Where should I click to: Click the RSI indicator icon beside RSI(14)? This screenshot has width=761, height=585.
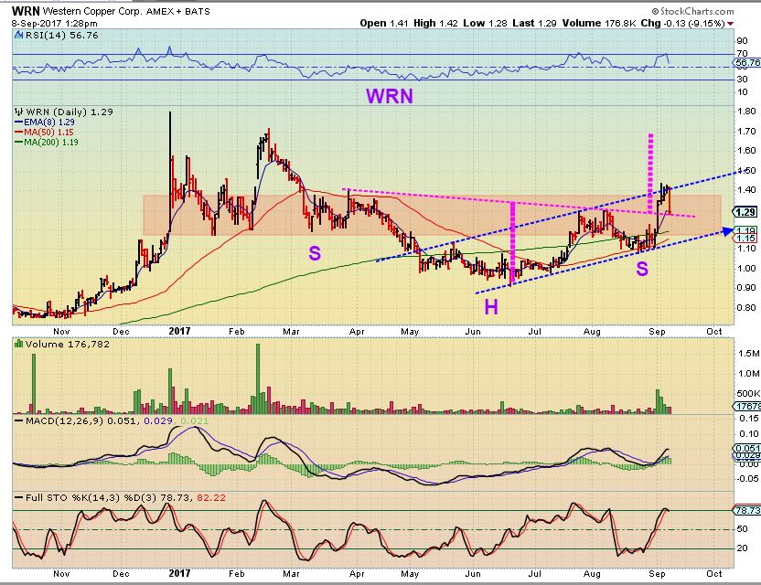[18, 35]
